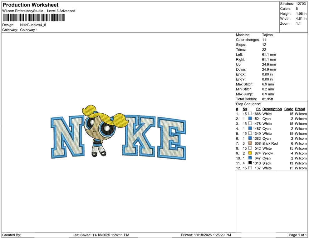Image resolution: width=309 pixels, height=238 pixels.
Task: Click the "Printed: 11/18/2025 1:25:29 PM" footer
Action: pyautogui.click(x=206, y=235)
